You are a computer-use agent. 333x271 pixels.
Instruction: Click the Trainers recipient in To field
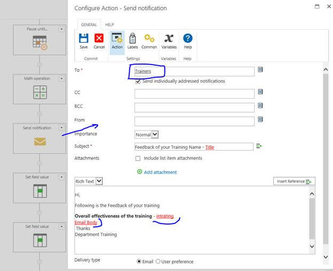click(x=143, y=71)
